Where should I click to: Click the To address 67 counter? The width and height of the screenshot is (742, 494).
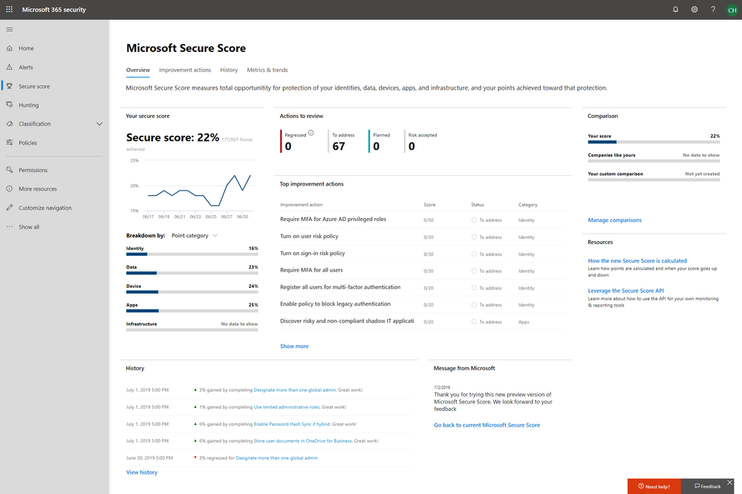342,142
